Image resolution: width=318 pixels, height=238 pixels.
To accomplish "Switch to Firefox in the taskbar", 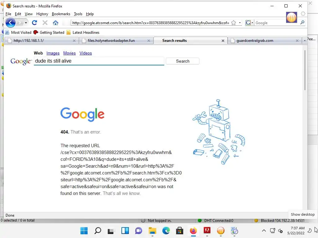I will pyautogui.click(x=193, y=231).
